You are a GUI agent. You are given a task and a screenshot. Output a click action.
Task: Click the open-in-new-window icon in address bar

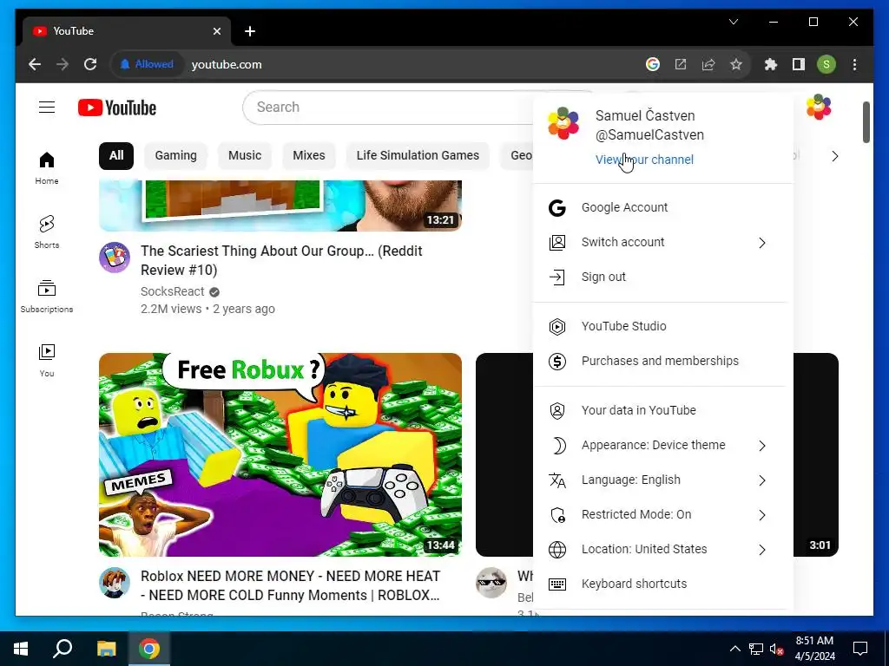(681, 64)
